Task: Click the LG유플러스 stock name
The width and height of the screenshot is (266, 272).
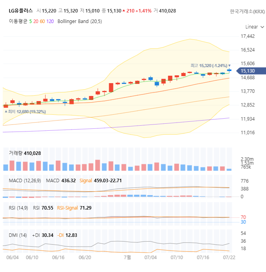Action: pyautogui.click(x=21, y=11)
